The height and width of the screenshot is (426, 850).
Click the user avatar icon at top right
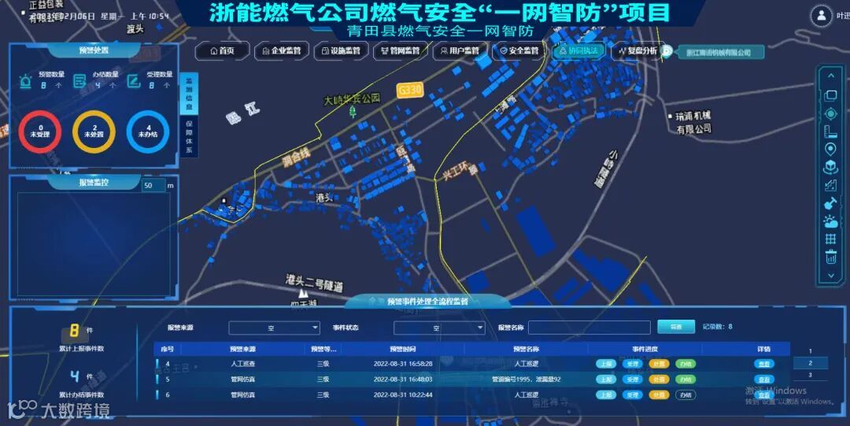tap(822, 16)
